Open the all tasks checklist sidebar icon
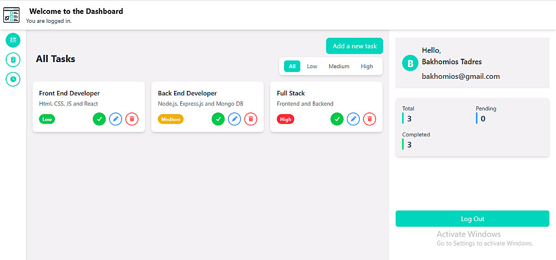The image size is (556, 260). [13, 40]
